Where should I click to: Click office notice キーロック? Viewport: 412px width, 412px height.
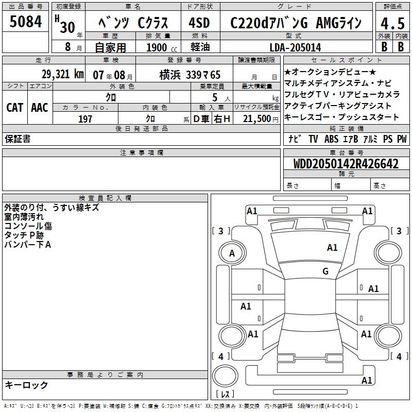26,385
